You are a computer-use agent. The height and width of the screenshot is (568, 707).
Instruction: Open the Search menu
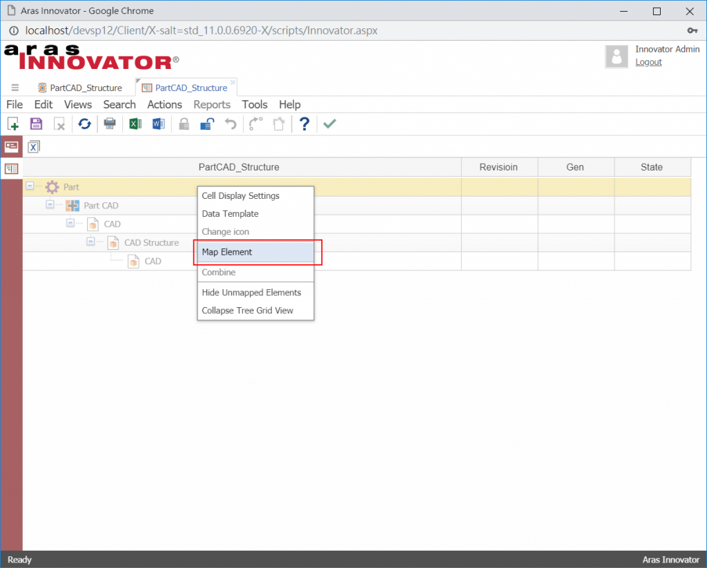[119, 105]
